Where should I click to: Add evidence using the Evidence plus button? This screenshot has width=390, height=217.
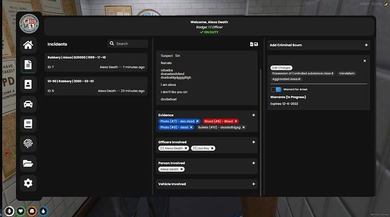pos(253,115)
